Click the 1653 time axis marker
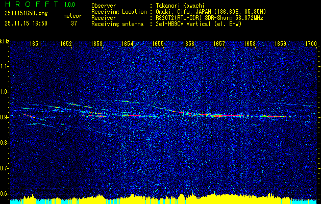 96,44
